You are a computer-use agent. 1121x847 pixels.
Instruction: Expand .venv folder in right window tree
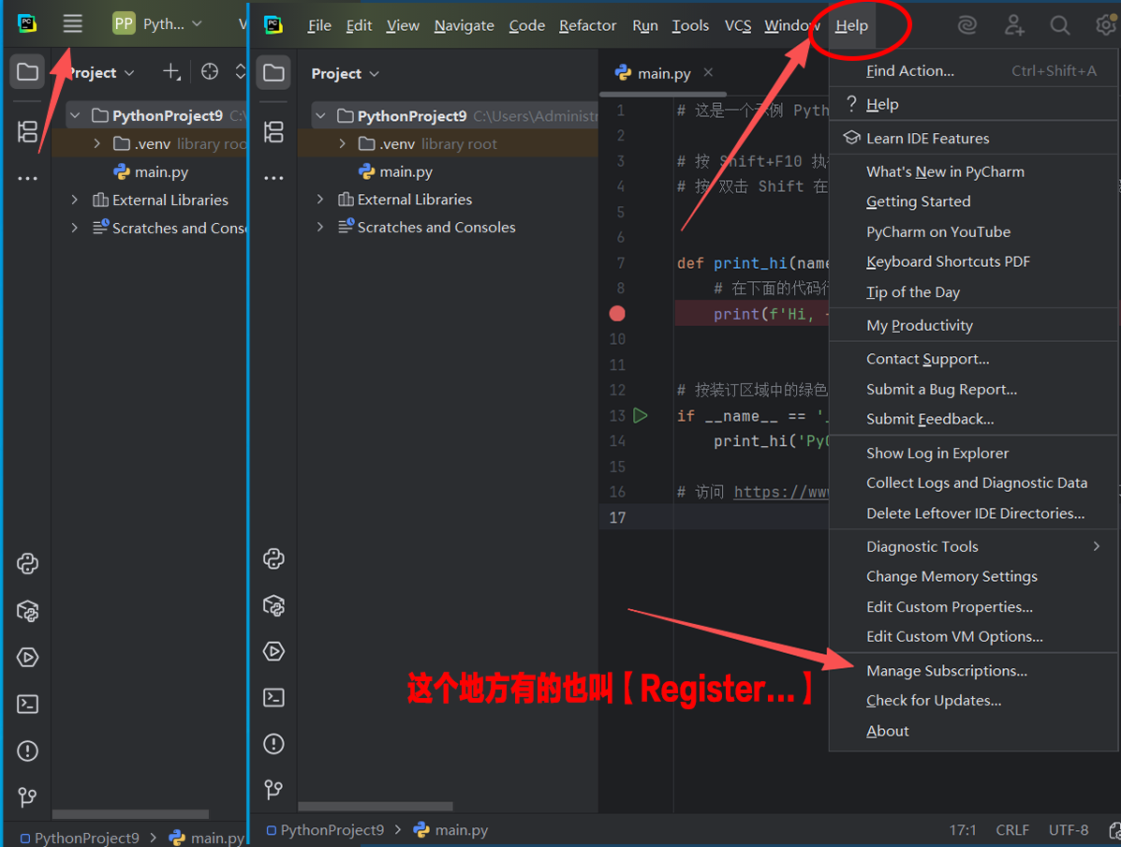343,143
